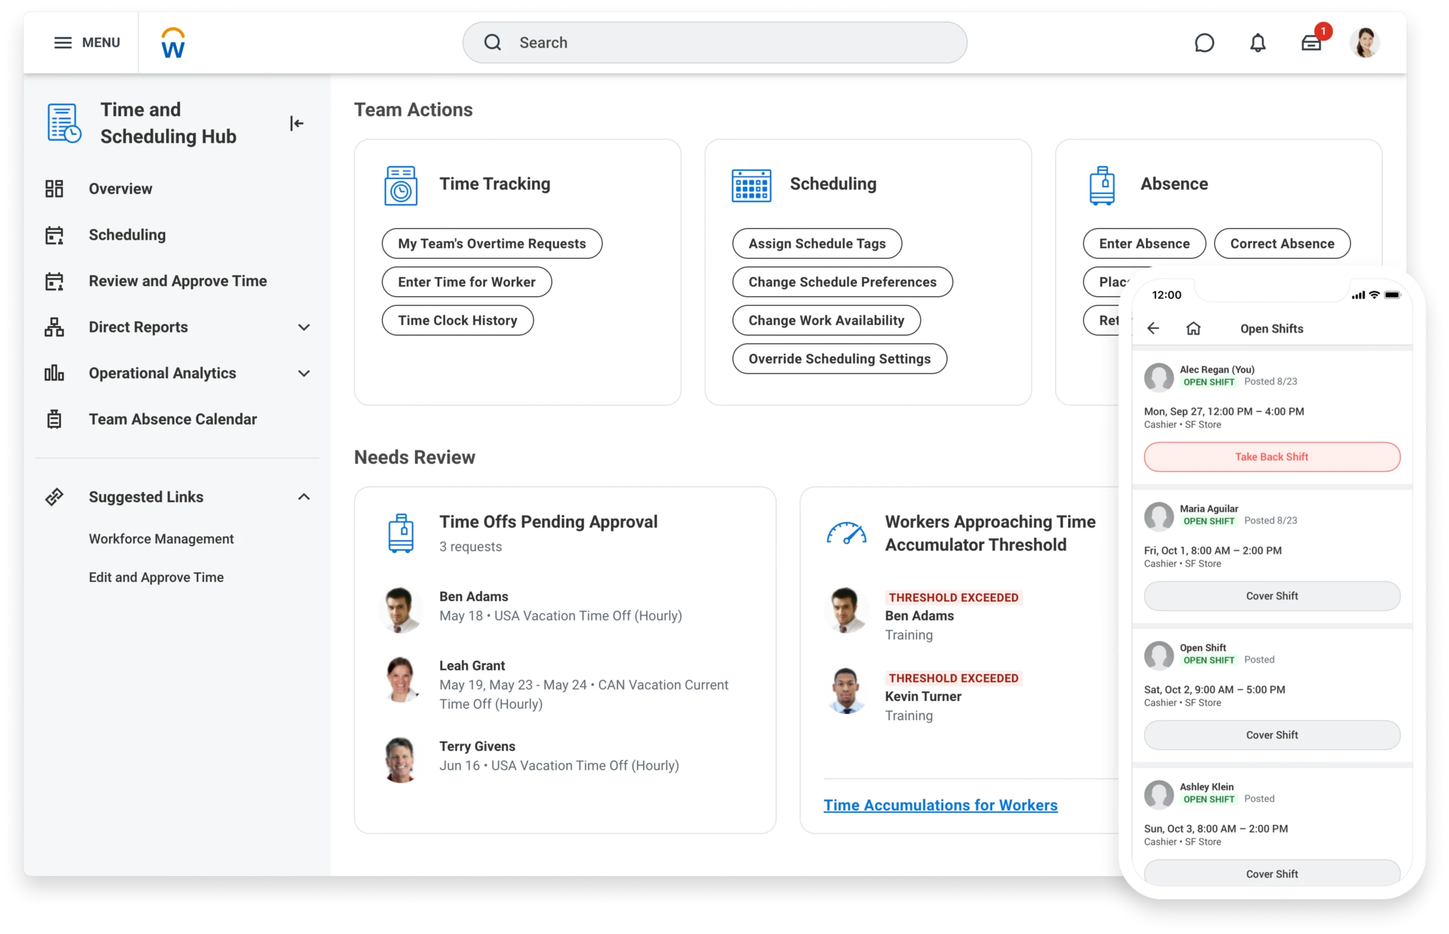Image resolution: width=1449 pixels, height=934 pixels.
Task: Expand the Direct Reports section
Action: tap(304, 327)
